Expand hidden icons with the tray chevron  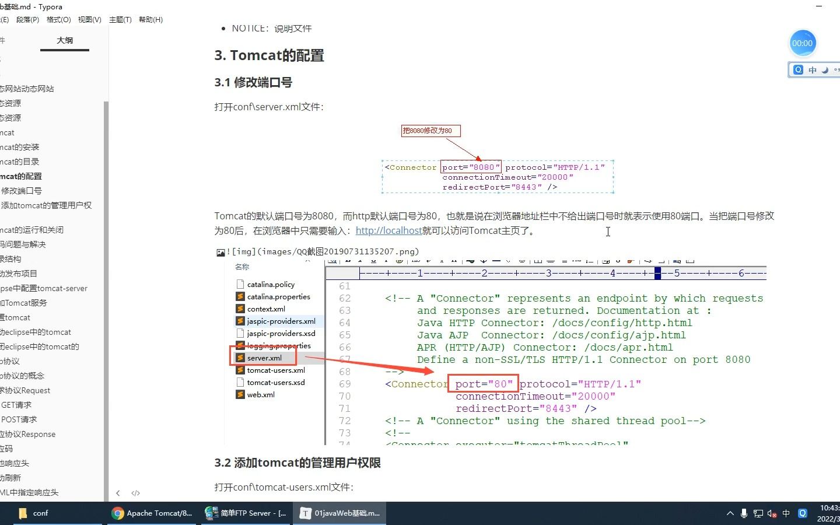(730, 513)
